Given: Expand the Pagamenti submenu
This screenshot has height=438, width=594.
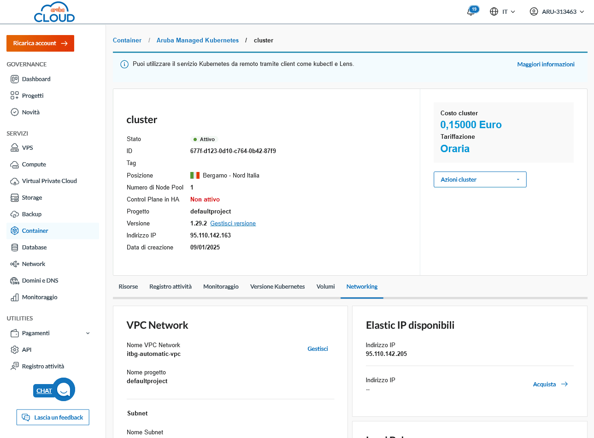Looking at the screenshot, I should click(88, 333).
